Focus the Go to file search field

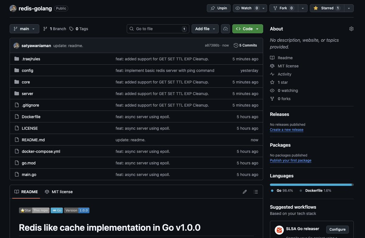[158, 29]
